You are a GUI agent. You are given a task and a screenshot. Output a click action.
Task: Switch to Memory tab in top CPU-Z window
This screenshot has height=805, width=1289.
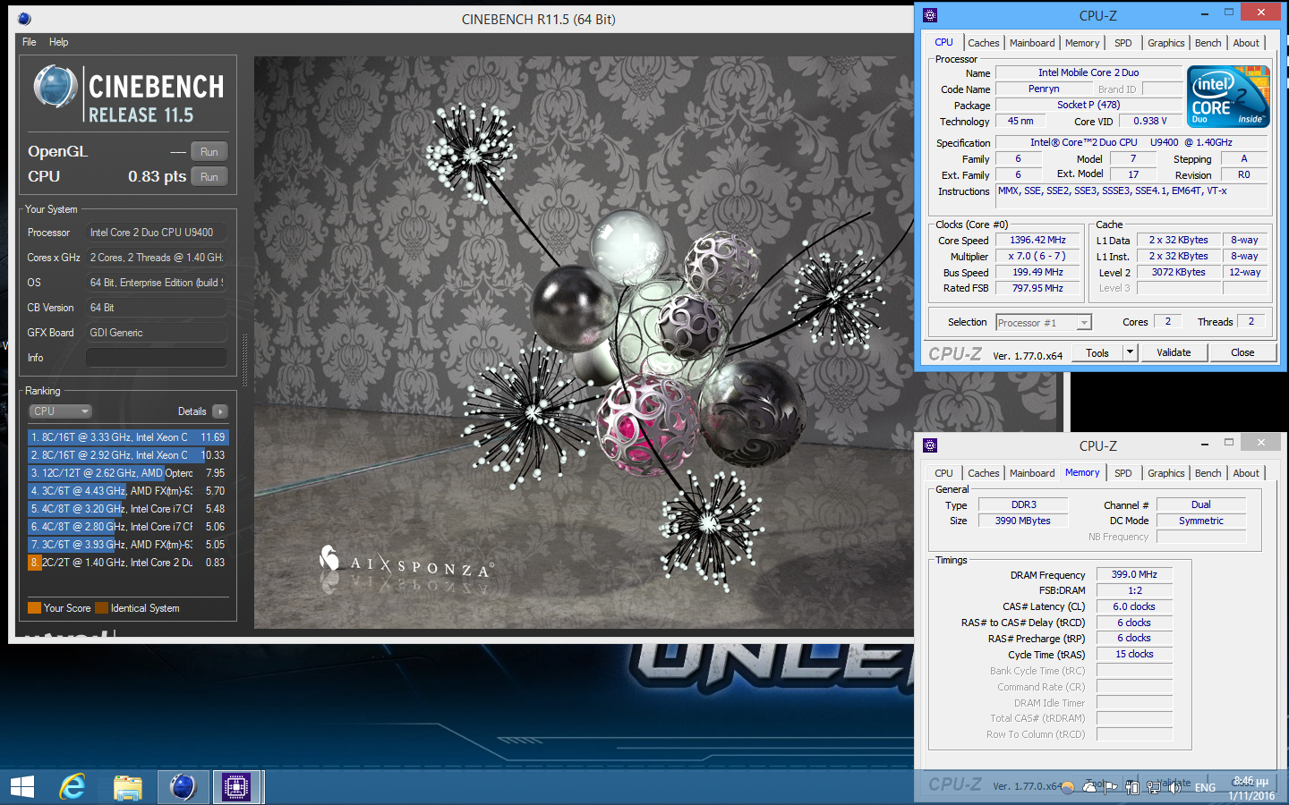click(x=1082, y=43)
